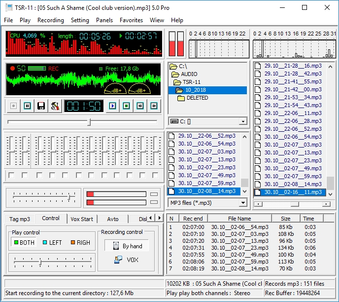Pause recording with the pause icon

[x=27, y=106]
